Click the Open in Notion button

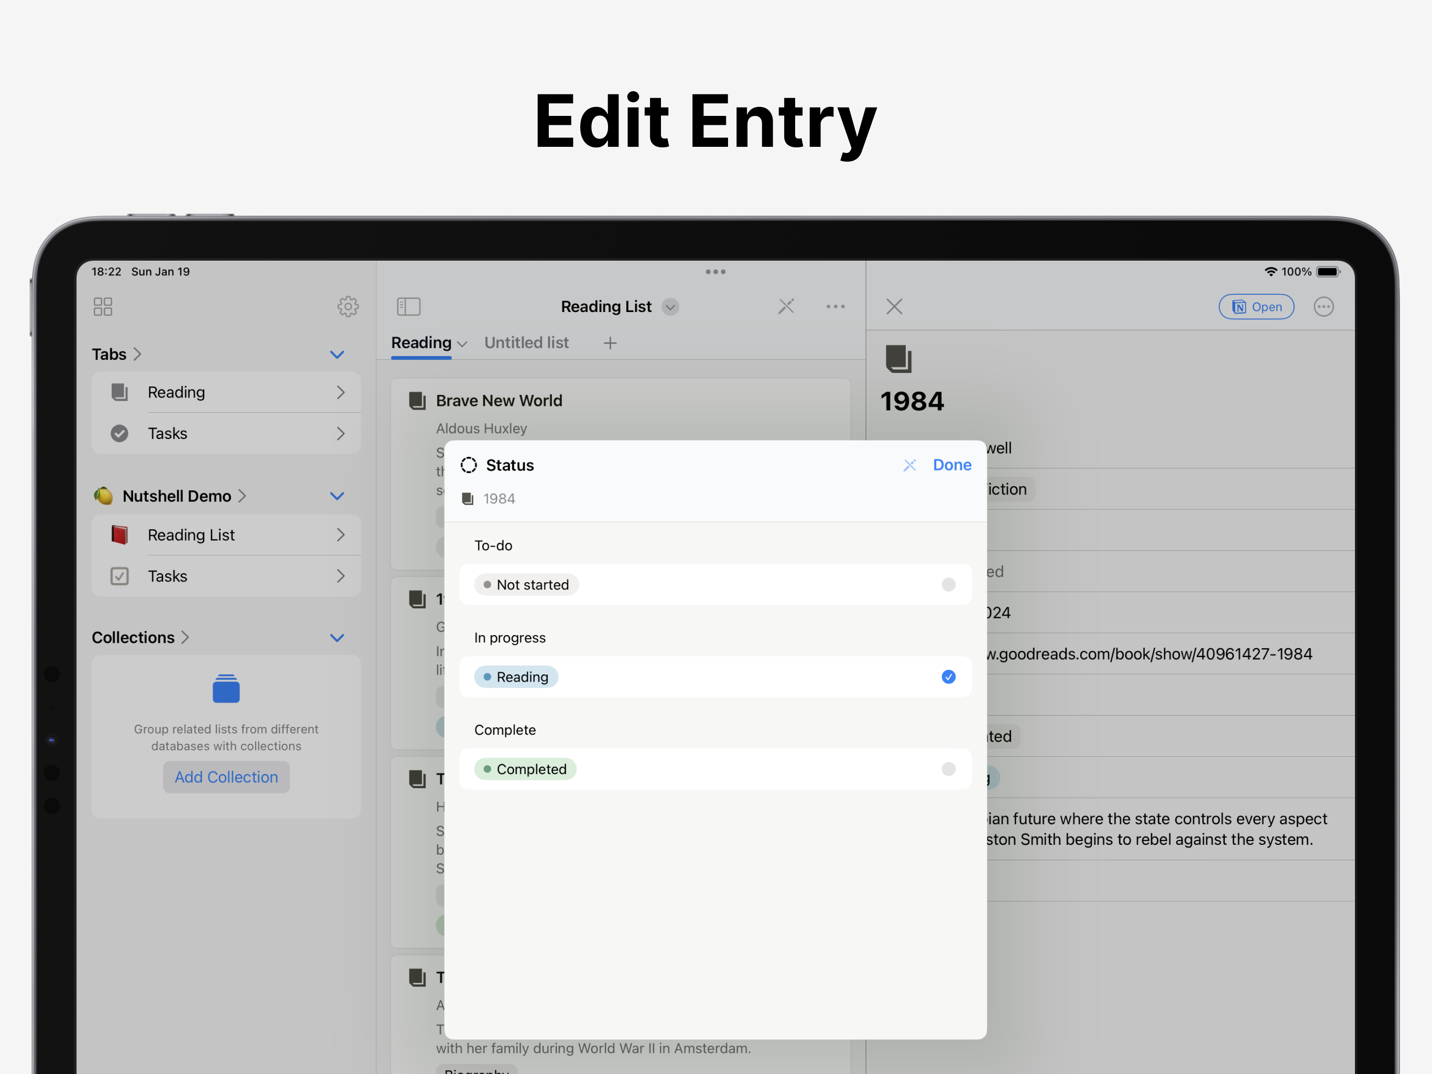pos(1256,306)
